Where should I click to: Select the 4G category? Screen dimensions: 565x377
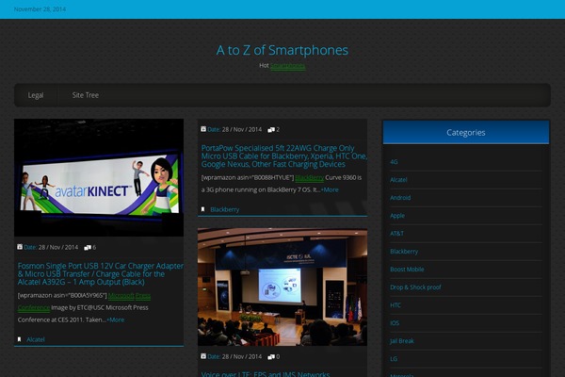coord(394,162)
